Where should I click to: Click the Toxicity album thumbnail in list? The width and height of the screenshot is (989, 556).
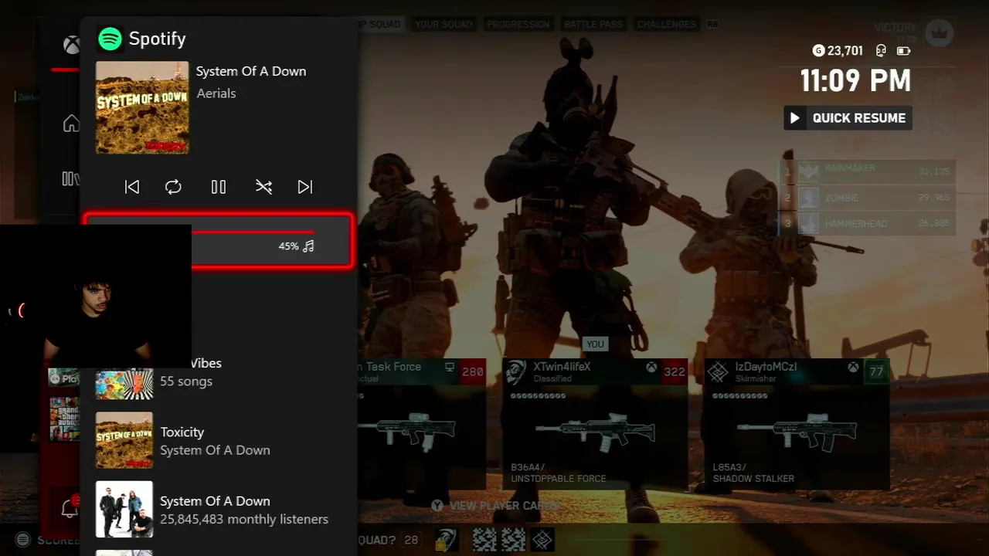(x=124, y=440)
